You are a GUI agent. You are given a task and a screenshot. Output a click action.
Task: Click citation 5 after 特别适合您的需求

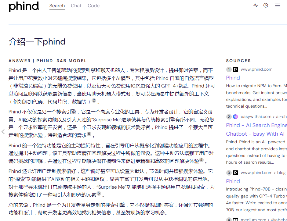point(89,134)
